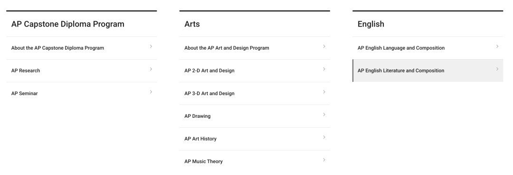Visit the AP Art History page

[x=200, y=139]
